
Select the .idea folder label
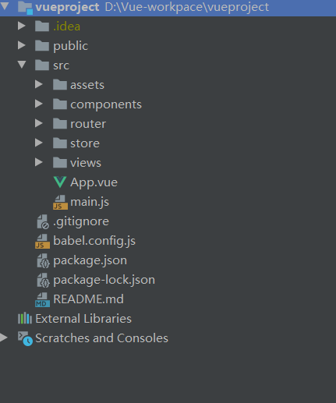click(x=66, y=27)
